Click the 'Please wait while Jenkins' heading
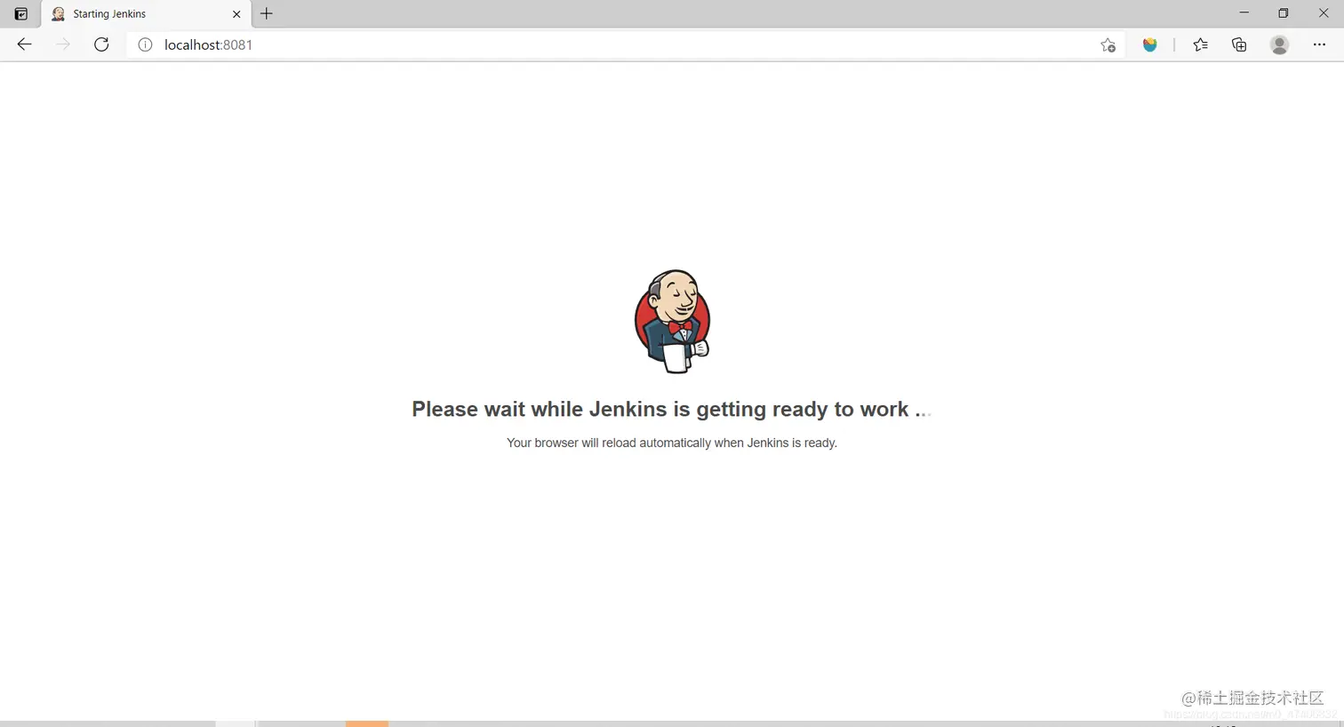 click(x=671, y=409)
